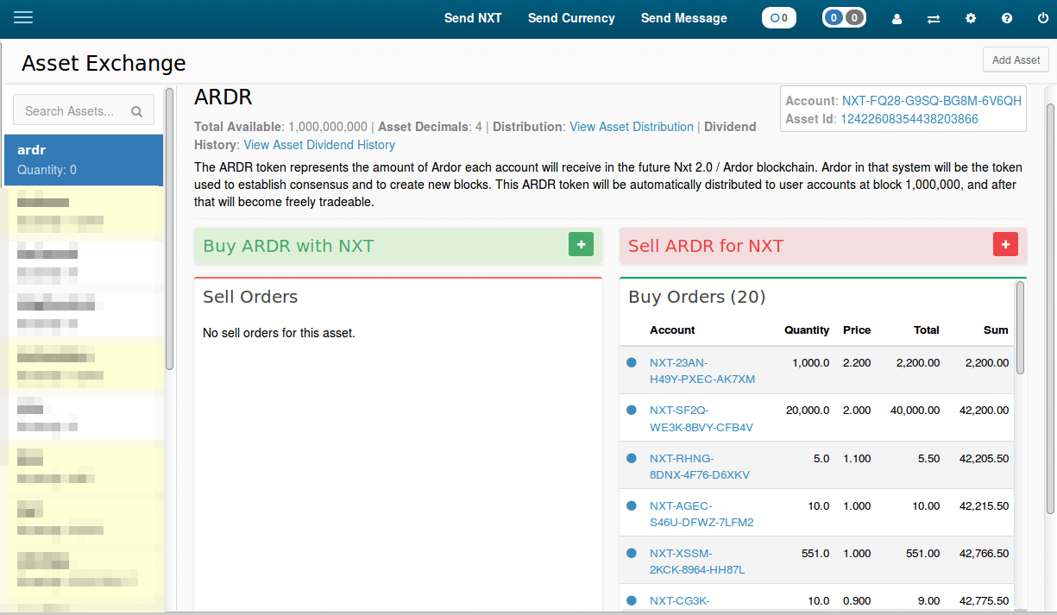Open Send Currency
Screen dimensions: 1057x615
coord(571,18)
